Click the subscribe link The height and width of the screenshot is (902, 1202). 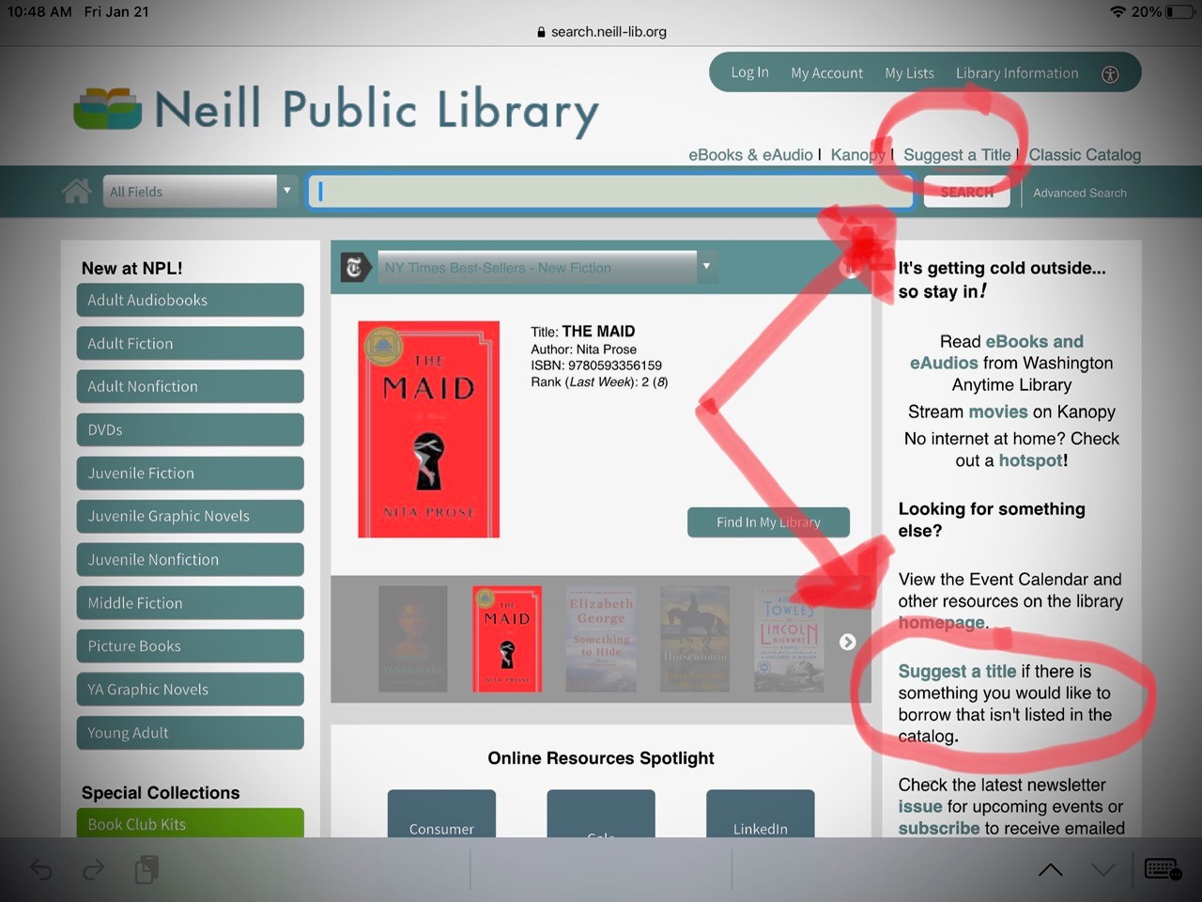pyautogui.click(x=939, y=828)
